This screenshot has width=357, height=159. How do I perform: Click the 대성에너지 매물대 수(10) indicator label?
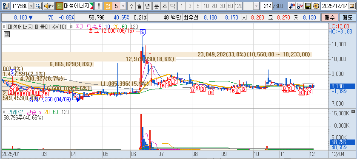tap(37, 27)
